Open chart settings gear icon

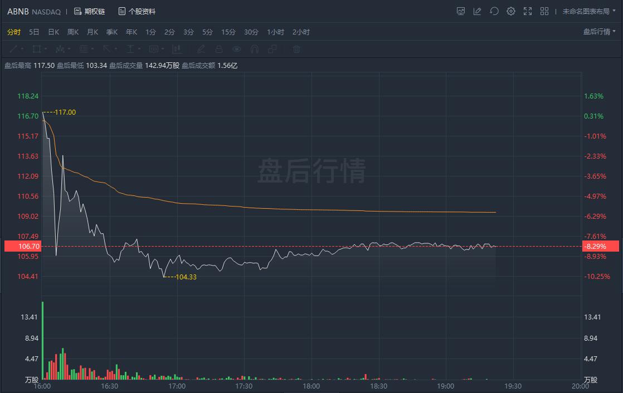pos(511,12)
